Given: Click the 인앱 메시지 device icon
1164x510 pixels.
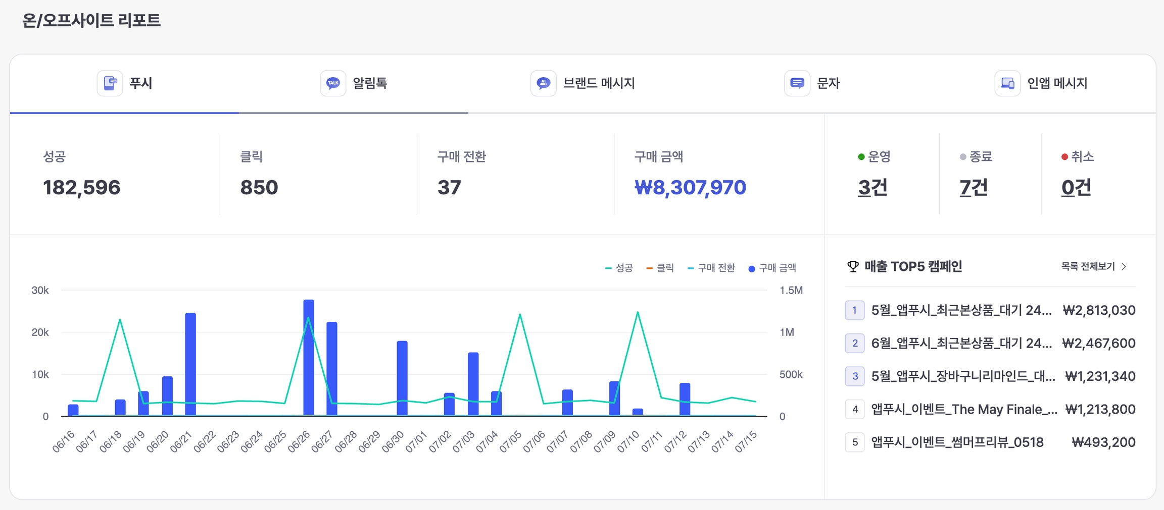Looking at the screenshot, I should click(1008, 83).
